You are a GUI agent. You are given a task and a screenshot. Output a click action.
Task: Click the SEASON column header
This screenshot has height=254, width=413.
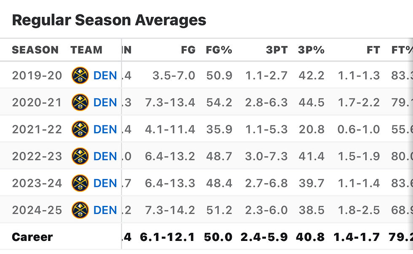[x=35, y=50]
